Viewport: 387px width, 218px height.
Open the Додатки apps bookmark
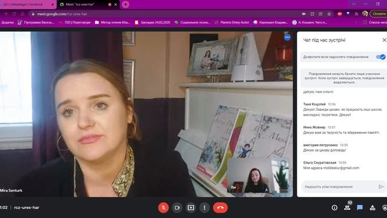pos(7,22)
